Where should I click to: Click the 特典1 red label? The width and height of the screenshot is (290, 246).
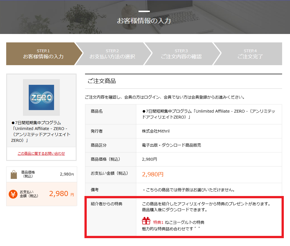(158, 222)
